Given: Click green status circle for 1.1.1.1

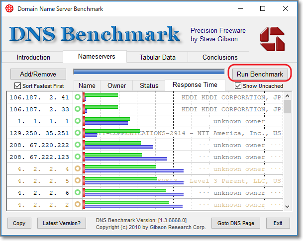Looking at the screenshot, I should click(x=78, y=121).
